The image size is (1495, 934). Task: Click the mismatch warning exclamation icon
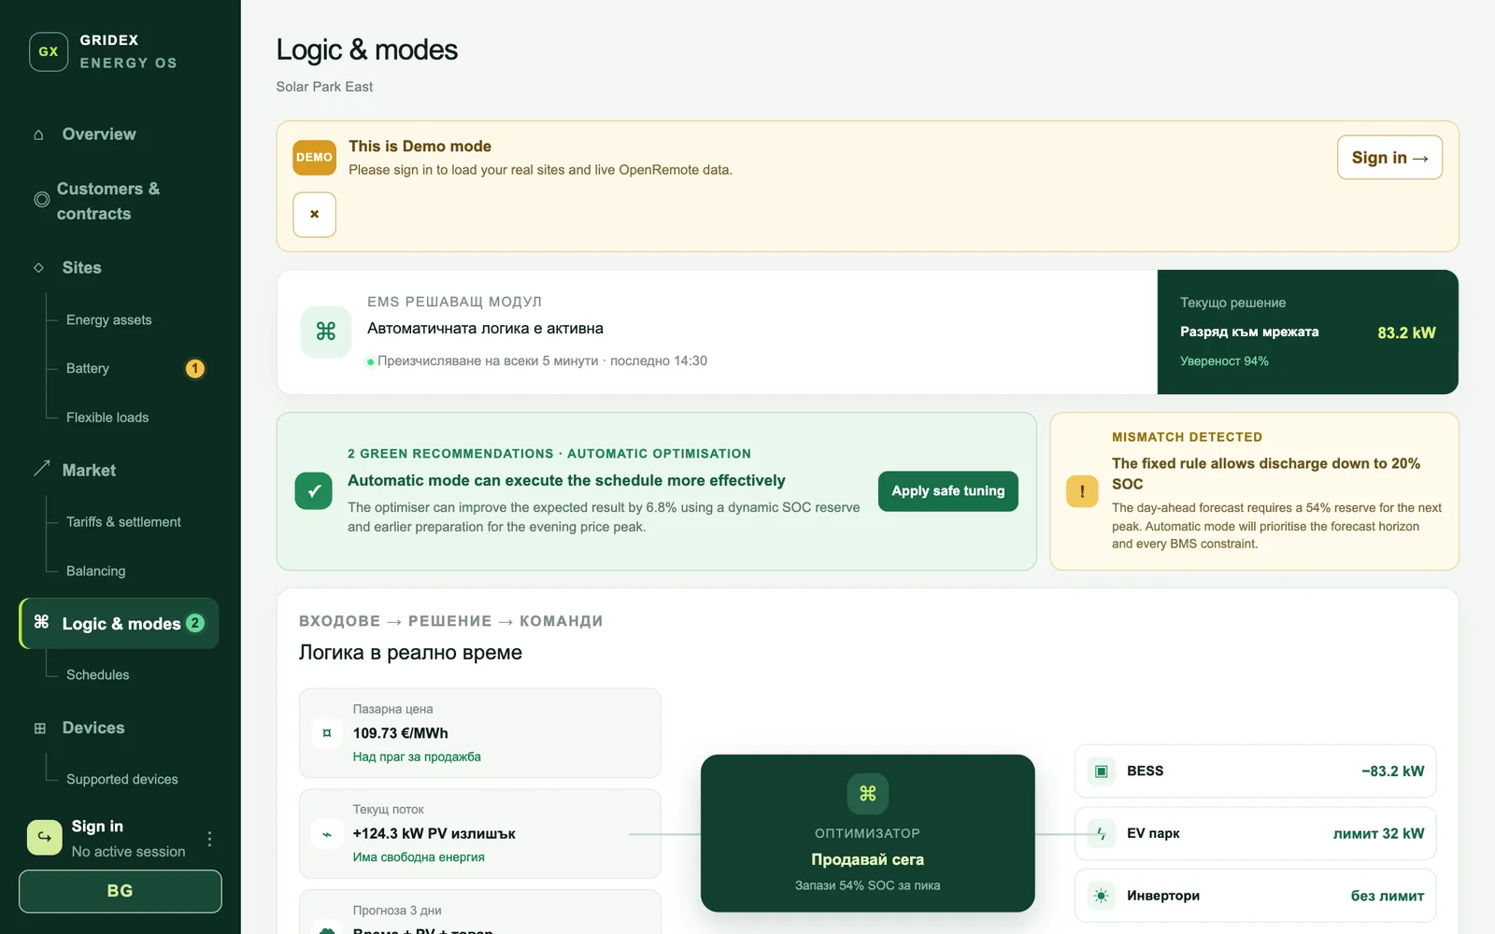point(1082,491)
